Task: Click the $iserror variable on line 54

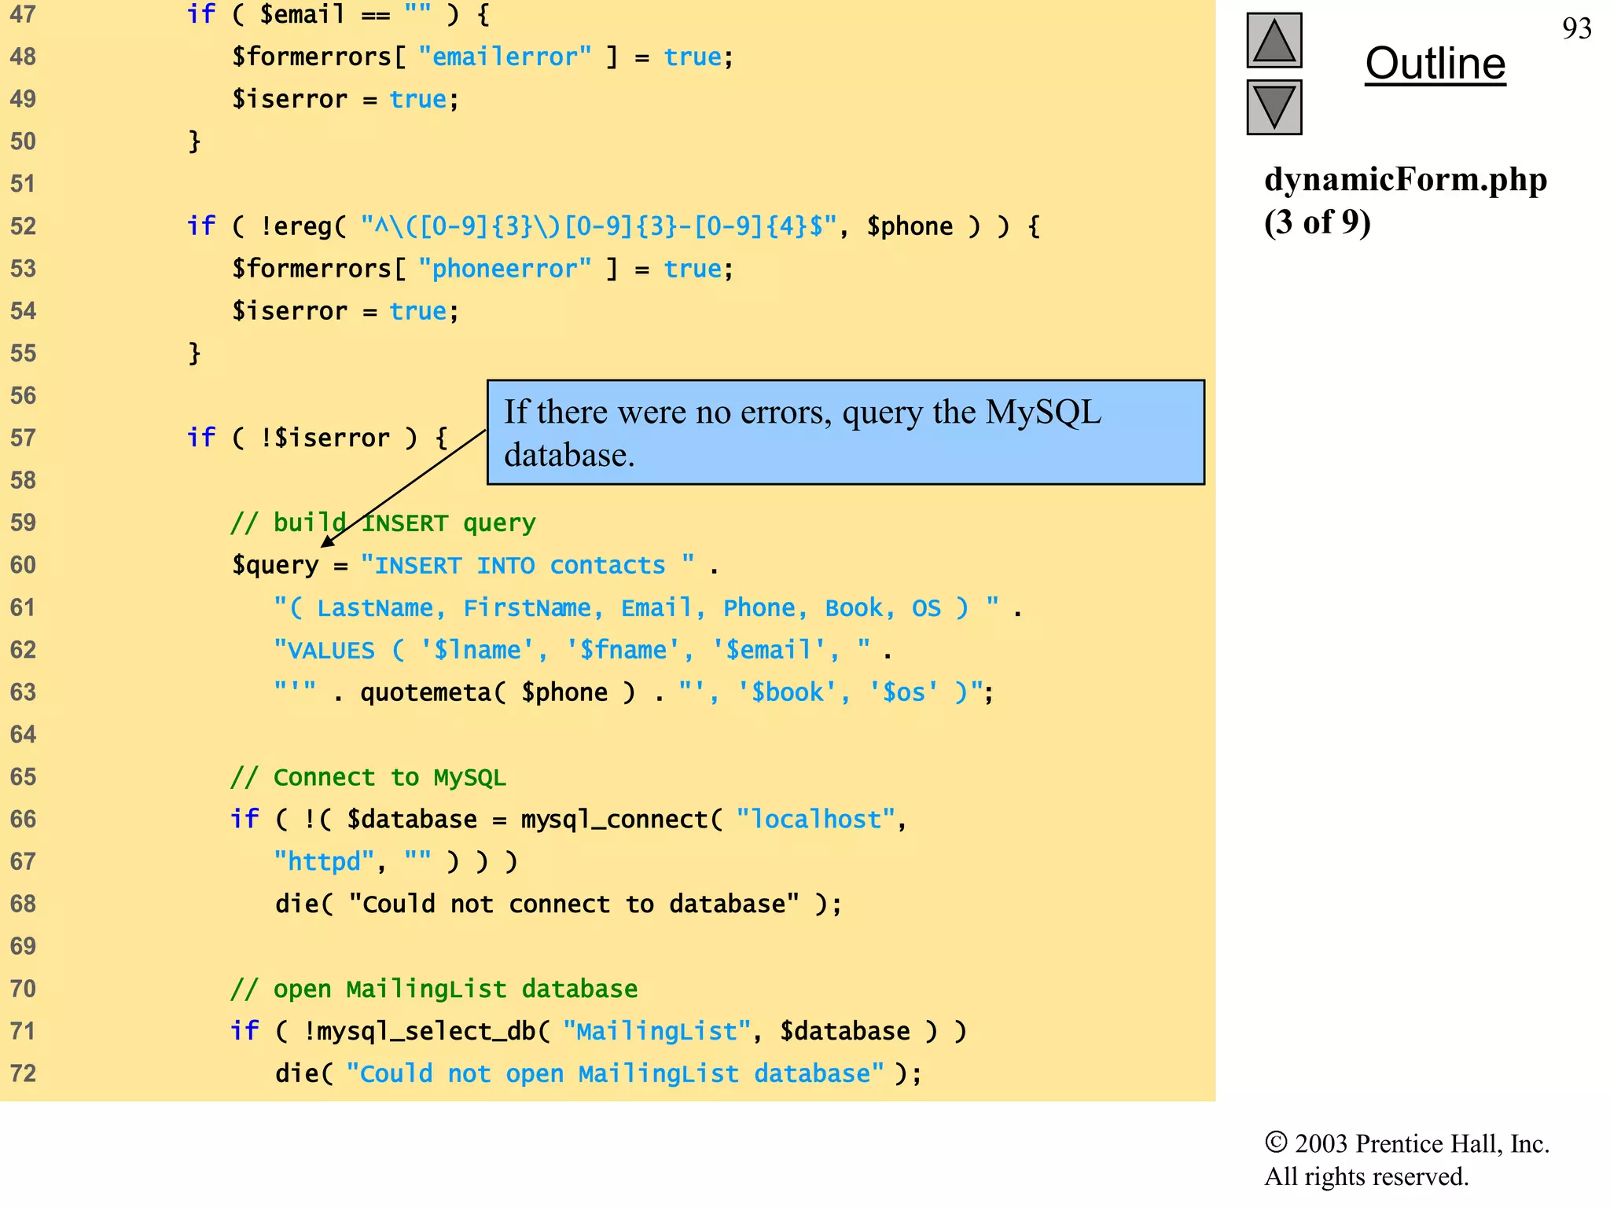Action: tap(288, 310)
